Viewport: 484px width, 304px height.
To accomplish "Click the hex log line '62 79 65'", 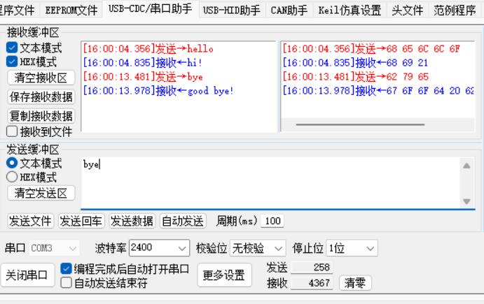I will click(x=356, y=77).
